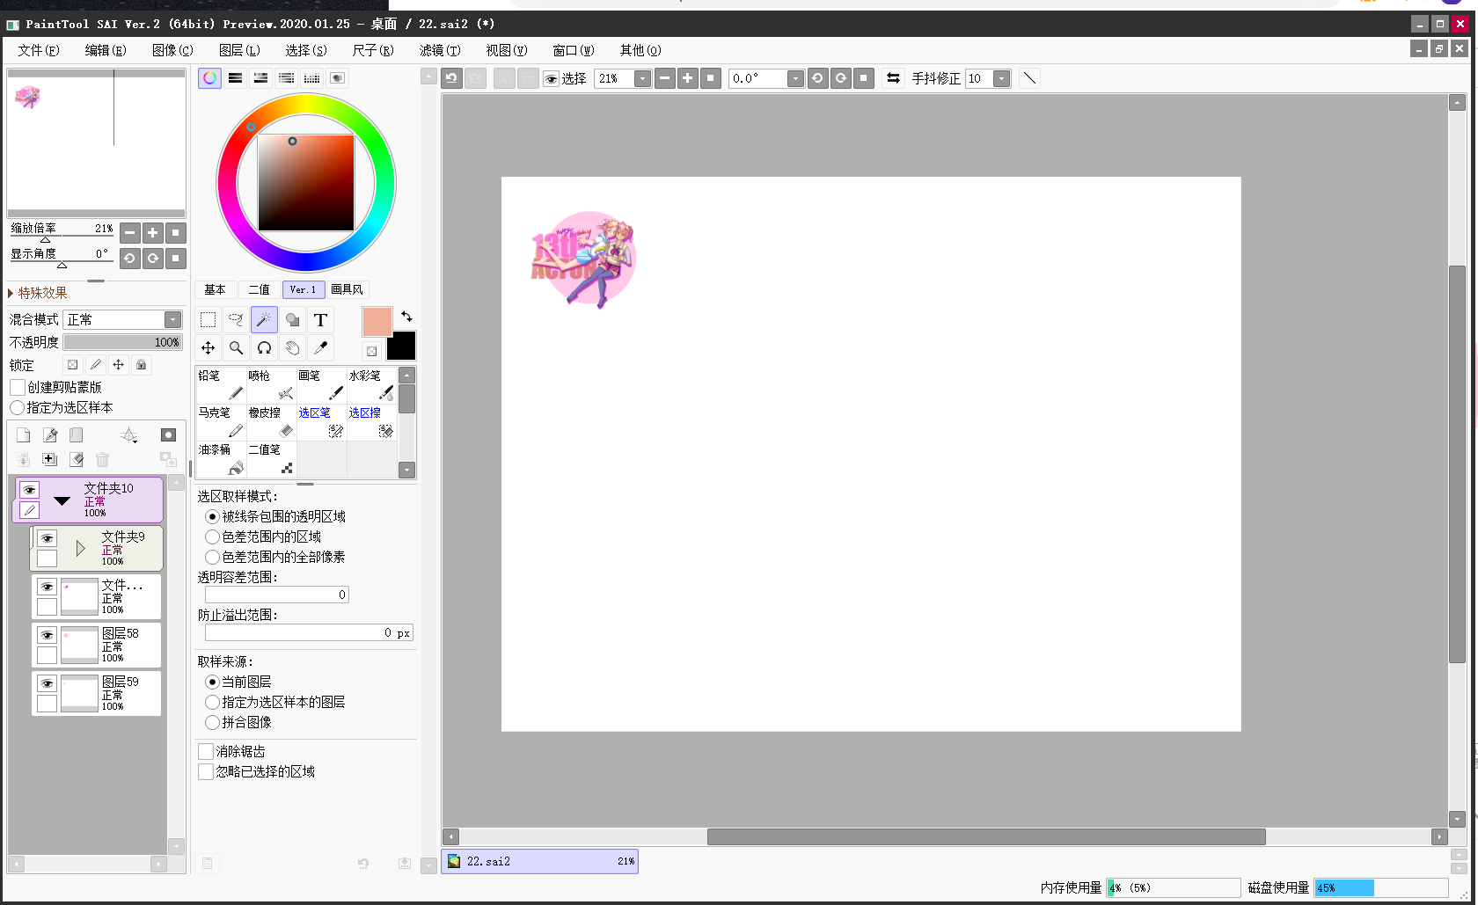Screen dimensions: 1478x905
Task: Open the 手抖修正 stabilizer dropdown
Action: pos(1001,79)
